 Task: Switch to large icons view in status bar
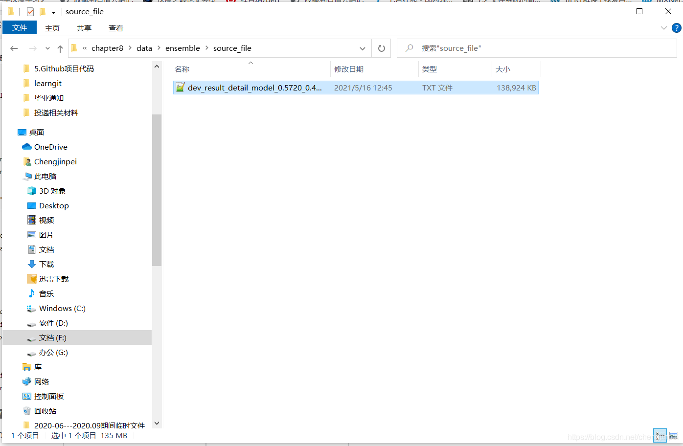[674, 435]
